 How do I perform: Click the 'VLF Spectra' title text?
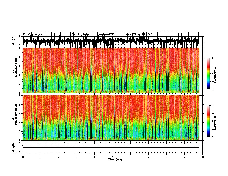[33, 35]
